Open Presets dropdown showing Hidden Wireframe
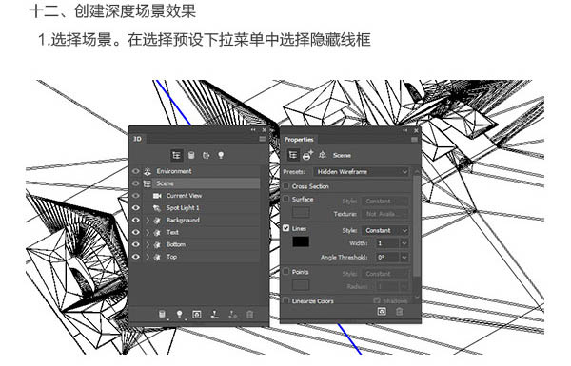The height and width of the screenshot is (366, 571). pyautogui.click(x=362, y=172)
